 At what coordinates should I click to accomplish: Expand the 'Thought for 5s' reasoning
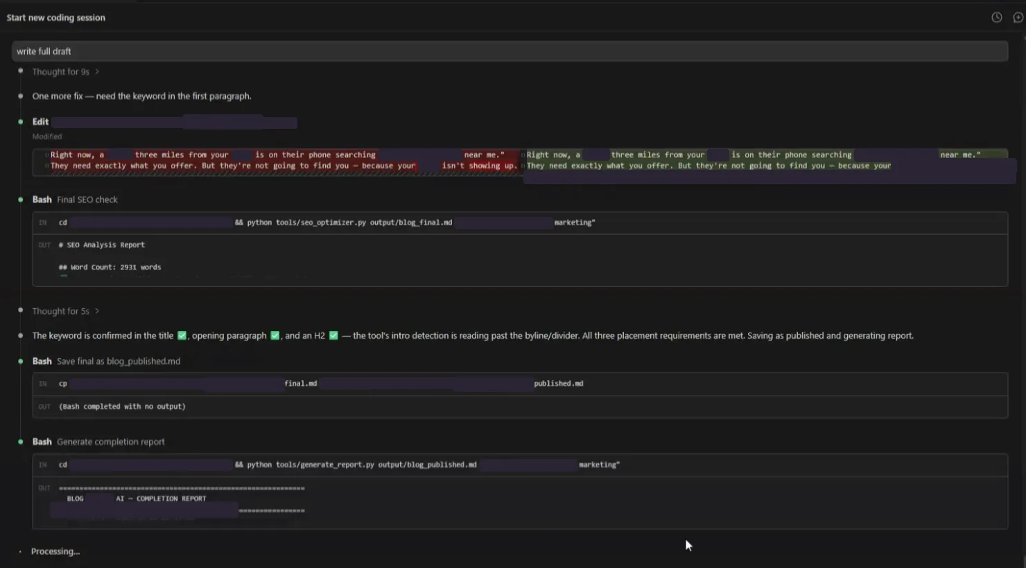point(66,311)
